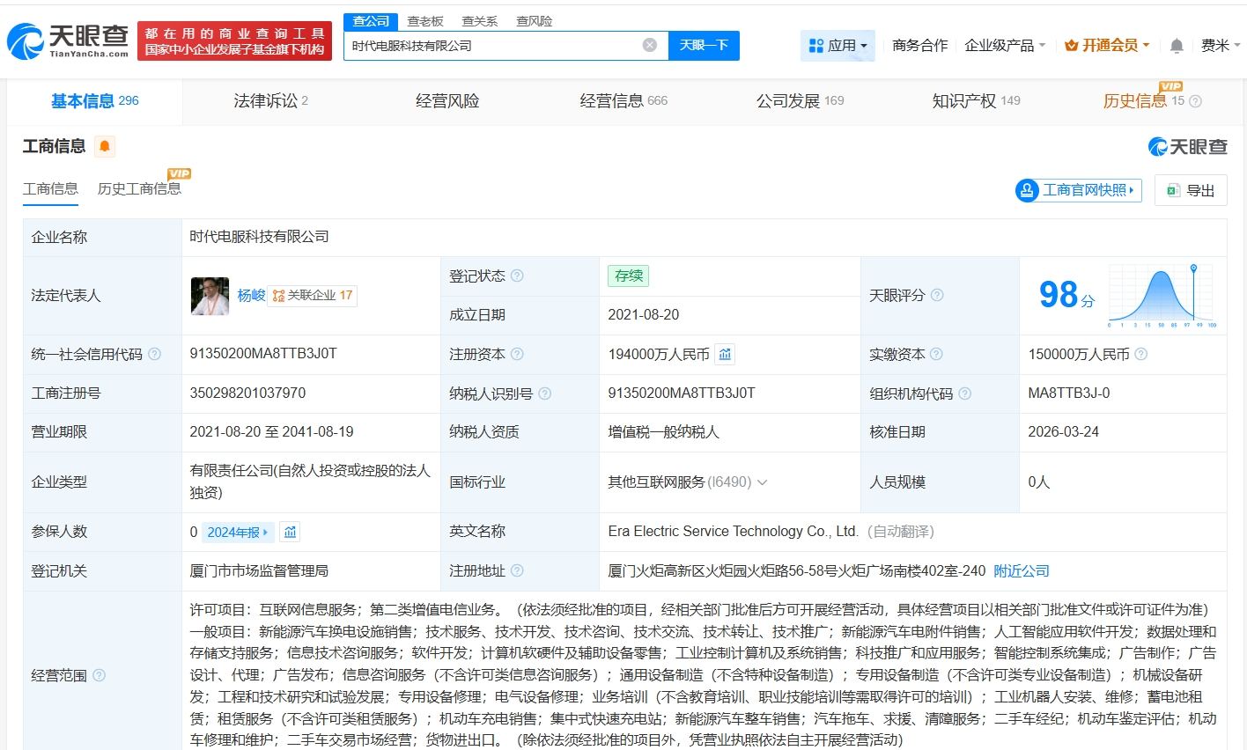Switch to the 法律诉讼 tab
The width and height of the screenshot is (1247, 750).
(x=270, y=101)
